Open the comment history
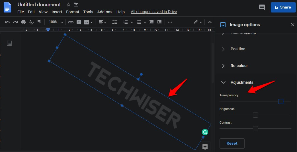This screenshot has height=152, width=297. (x=262, y=7)
